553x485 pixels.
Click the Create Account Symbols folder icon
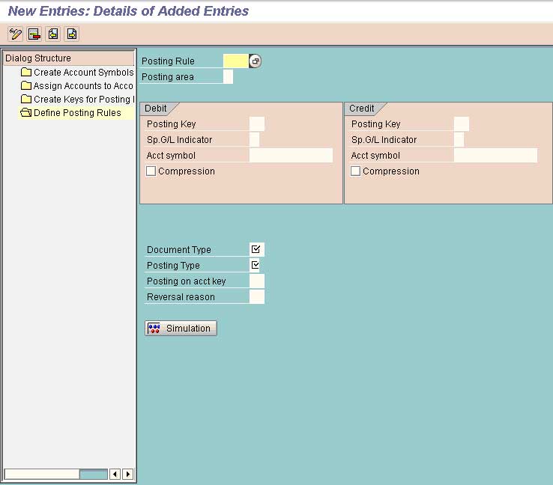coord(26,73)
